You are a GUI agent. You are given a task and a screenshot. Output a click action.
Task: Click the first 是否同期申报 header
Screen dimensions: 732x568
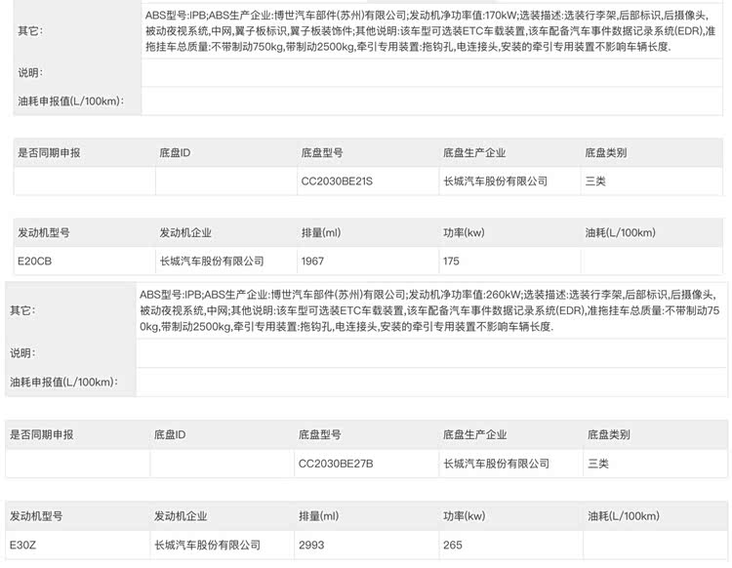[49, 152]
